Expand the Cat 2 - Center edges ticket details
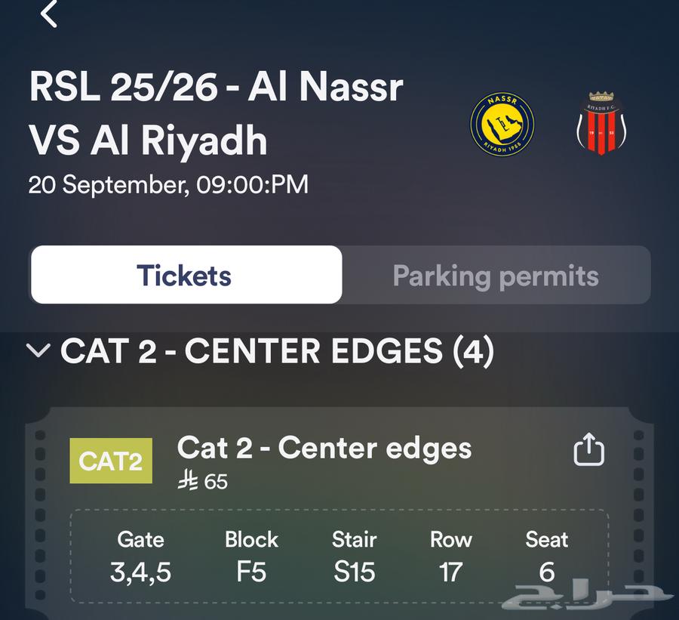679x620 pixels. tap(324, 449)
